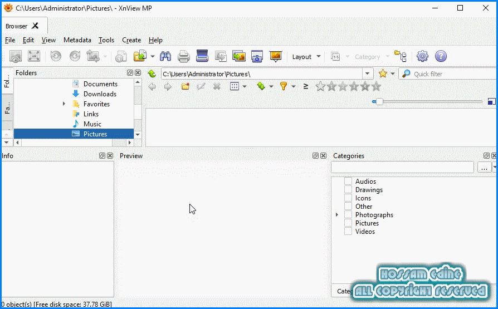
Task: Check the Photographs category
Action: click(348, 215)
